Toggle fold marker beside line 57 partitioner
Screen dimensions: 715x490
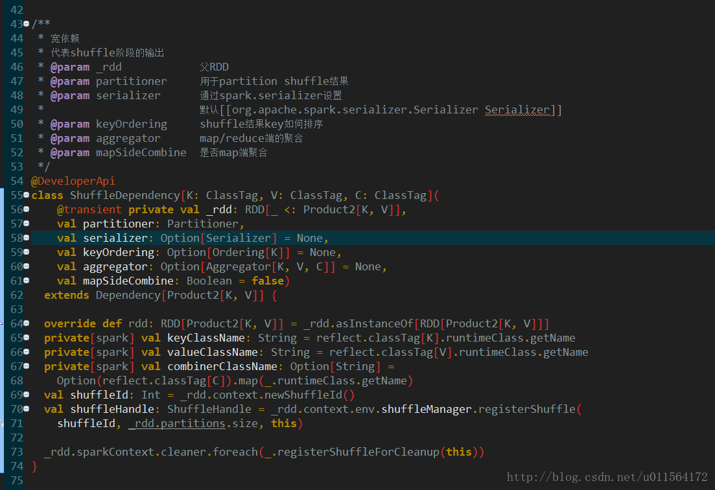click(x=27, y=224)
